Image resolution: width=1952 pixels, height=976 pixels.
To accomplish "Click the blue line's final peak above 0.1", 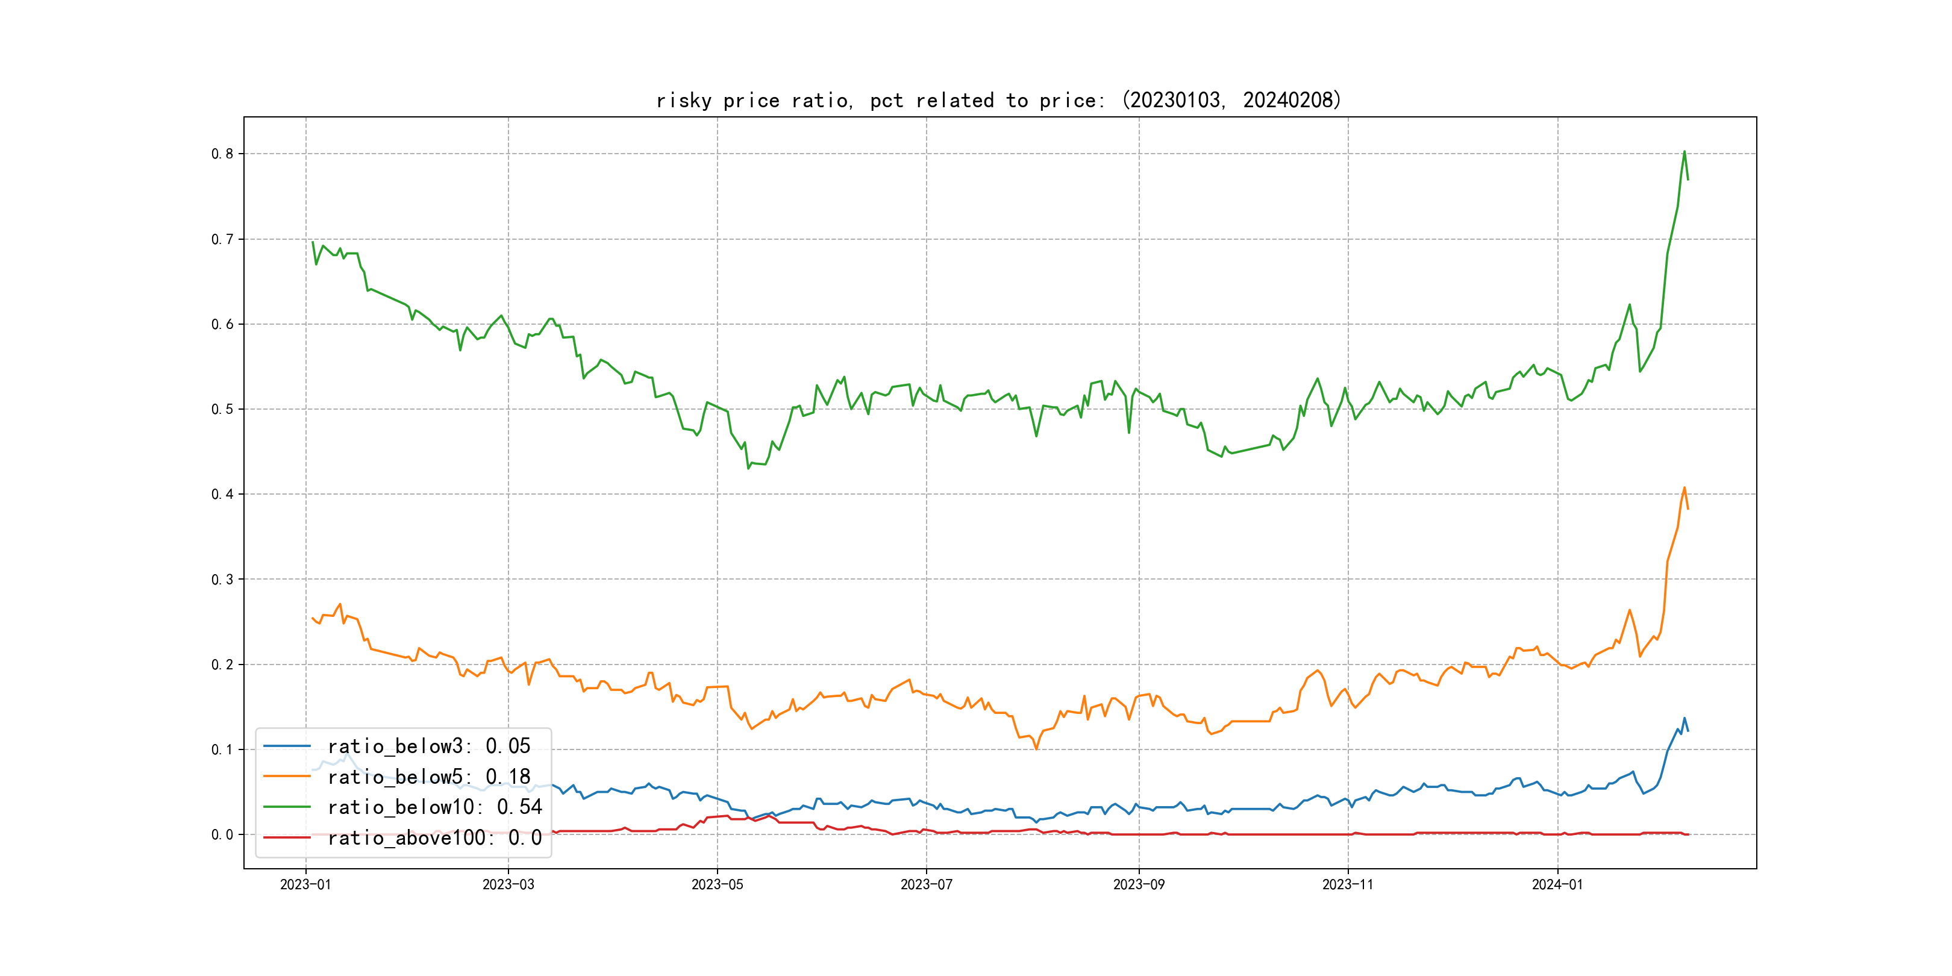I will [x=1685, y=718].
